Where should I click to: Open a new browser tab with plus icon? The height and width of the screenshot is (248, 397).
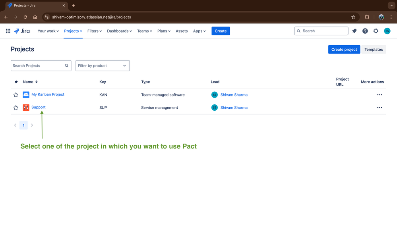(x=74, y=5)
